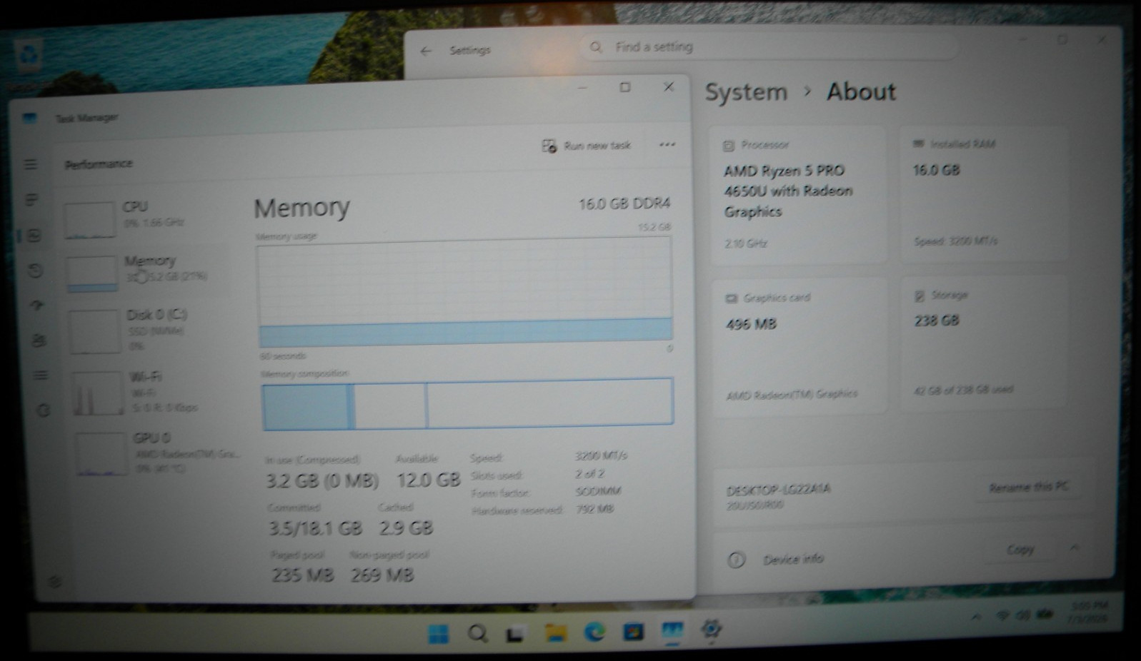Image resolution: width=1141 pixels, height=661 pixels.
Task: Open Startup apps icon in Task Manager
Action: (x=36, y=305)
